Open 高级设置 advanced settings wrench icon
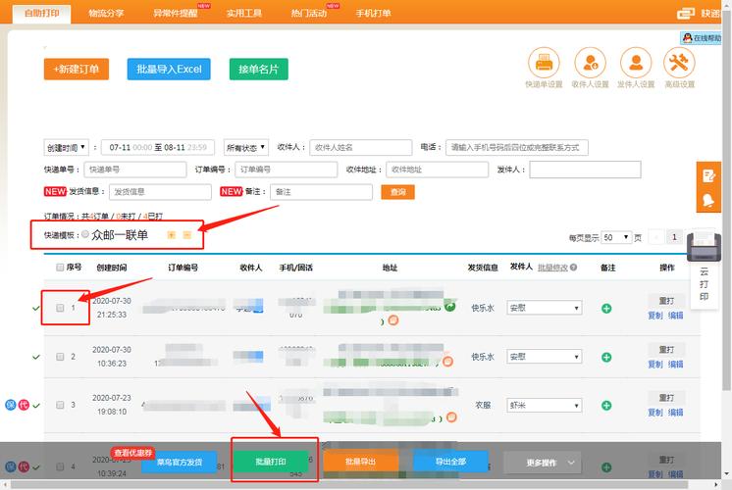The width and height of the screenshot is (732, 490). click(679, 64)
